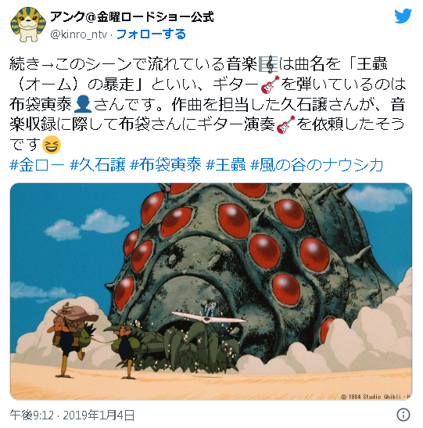Viewport: 423px width, 428px height.
Task: Click the Twitter bird logo icon
Action: click(403, 16)
